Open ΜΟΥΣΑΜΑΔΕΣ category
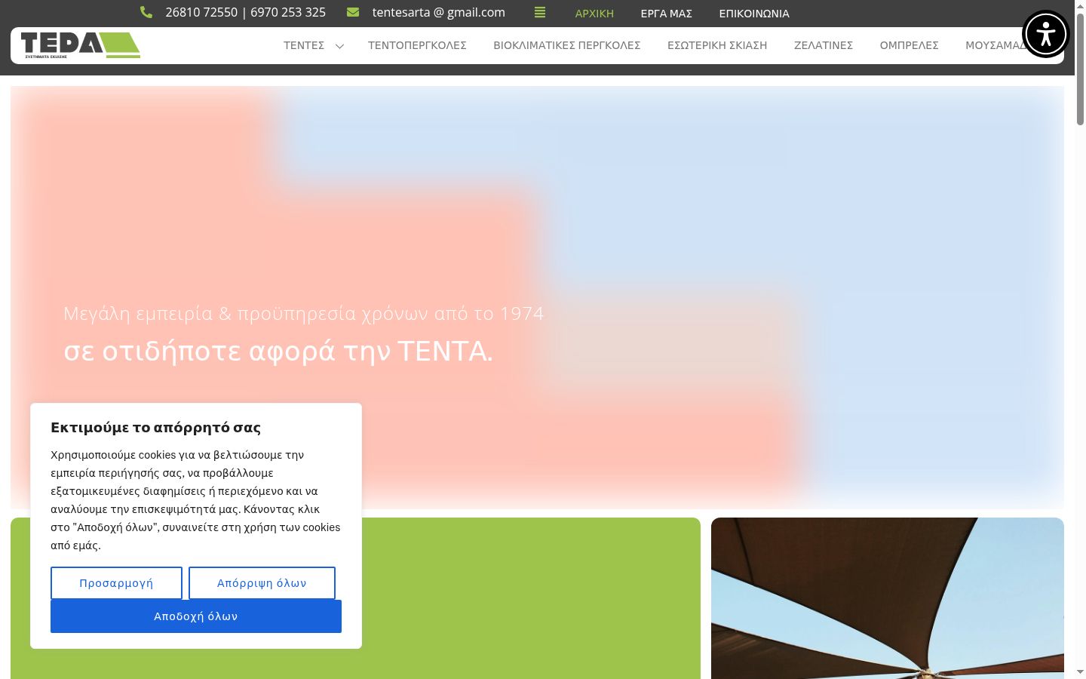 [995, 45]
